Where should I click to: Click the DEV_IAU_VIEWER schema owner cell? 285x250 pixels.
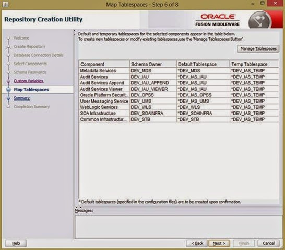click(153, 89)
